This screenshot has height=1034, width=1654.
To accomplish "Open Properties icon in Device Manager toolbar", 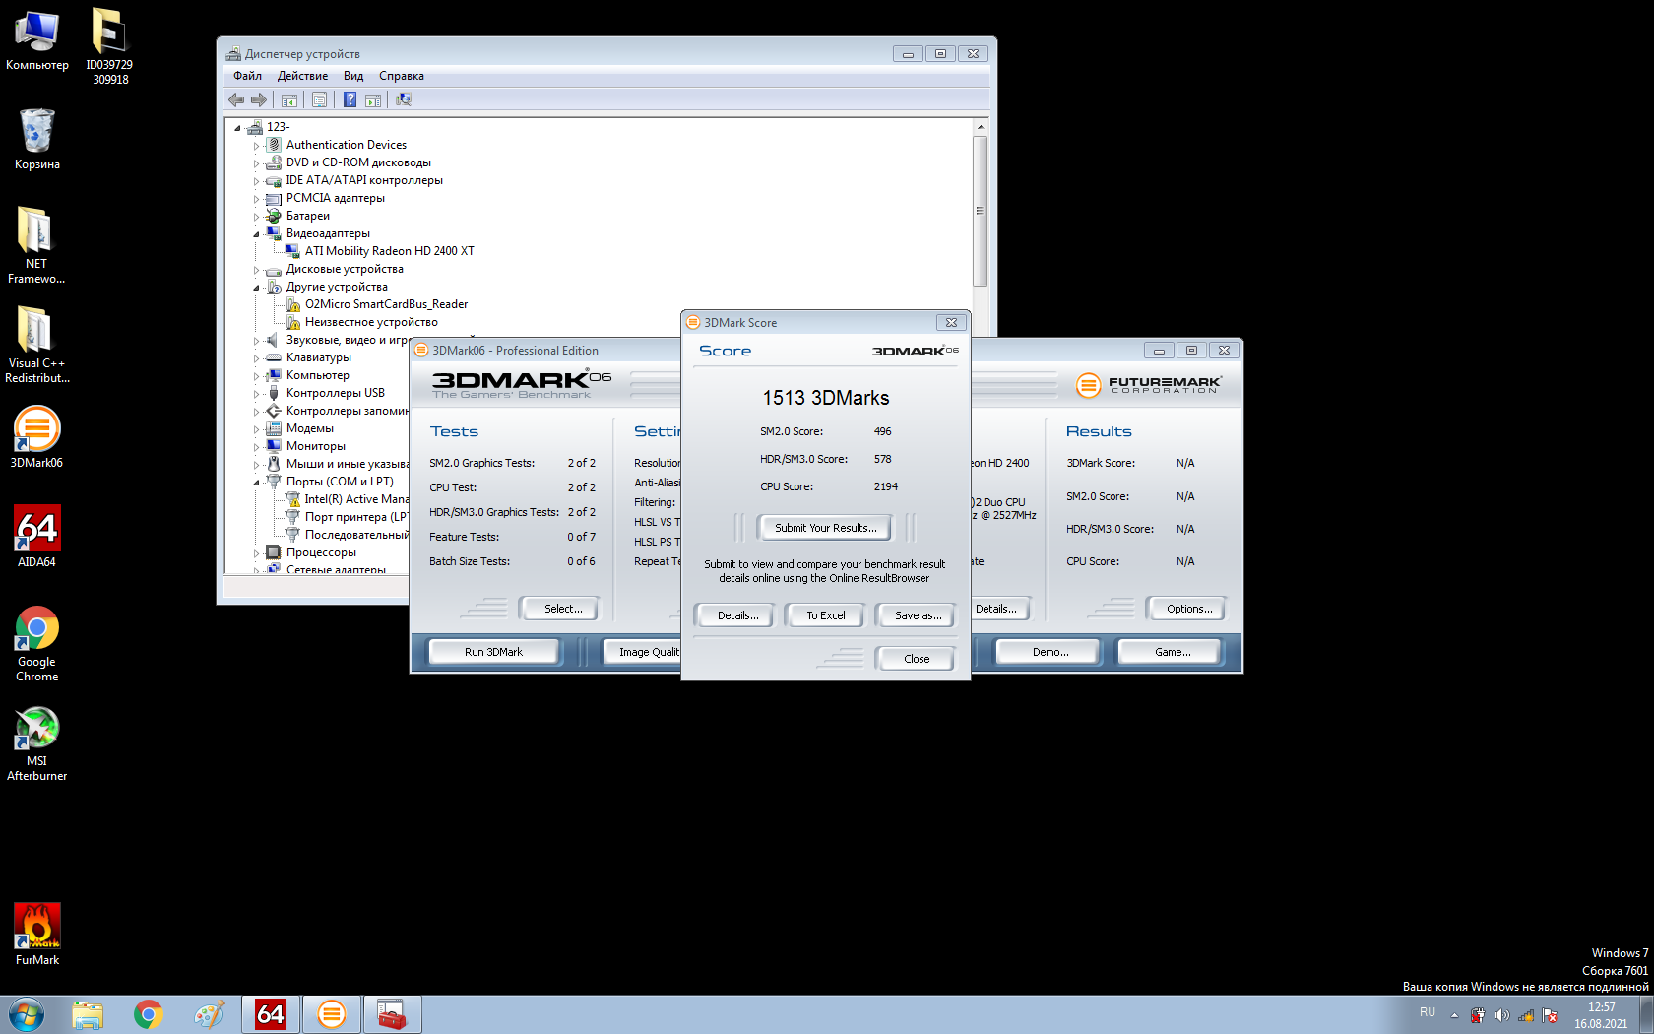I will (319, 99).
